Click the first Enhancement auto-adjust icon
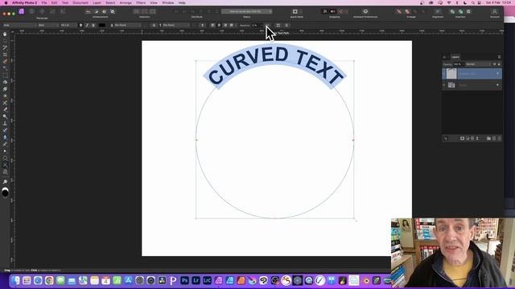The image size is (515, 289). pos(88,11)
